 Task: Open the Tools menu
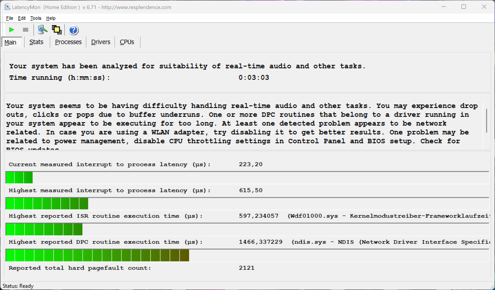[36, 18]
